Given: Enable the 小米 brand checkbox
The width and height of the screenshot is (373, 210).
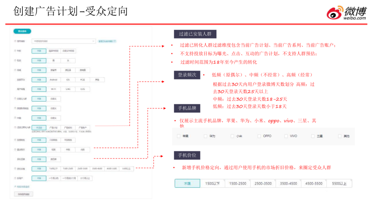Looking at the screenshot, I should coord(232,136).
